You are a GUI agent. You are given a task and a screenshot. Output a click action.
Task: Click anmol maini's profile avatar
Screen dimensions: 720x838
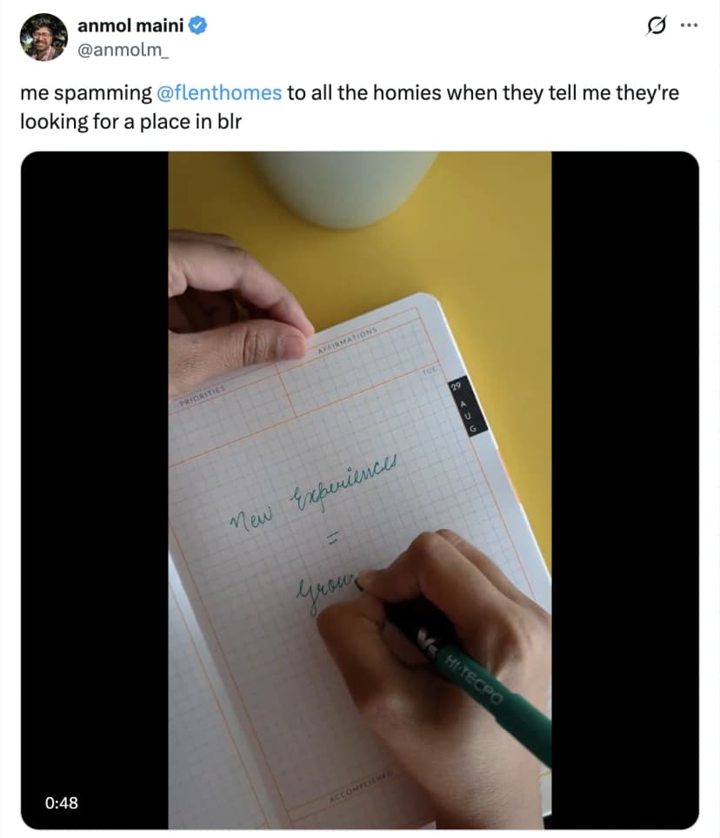pos(43,37)
